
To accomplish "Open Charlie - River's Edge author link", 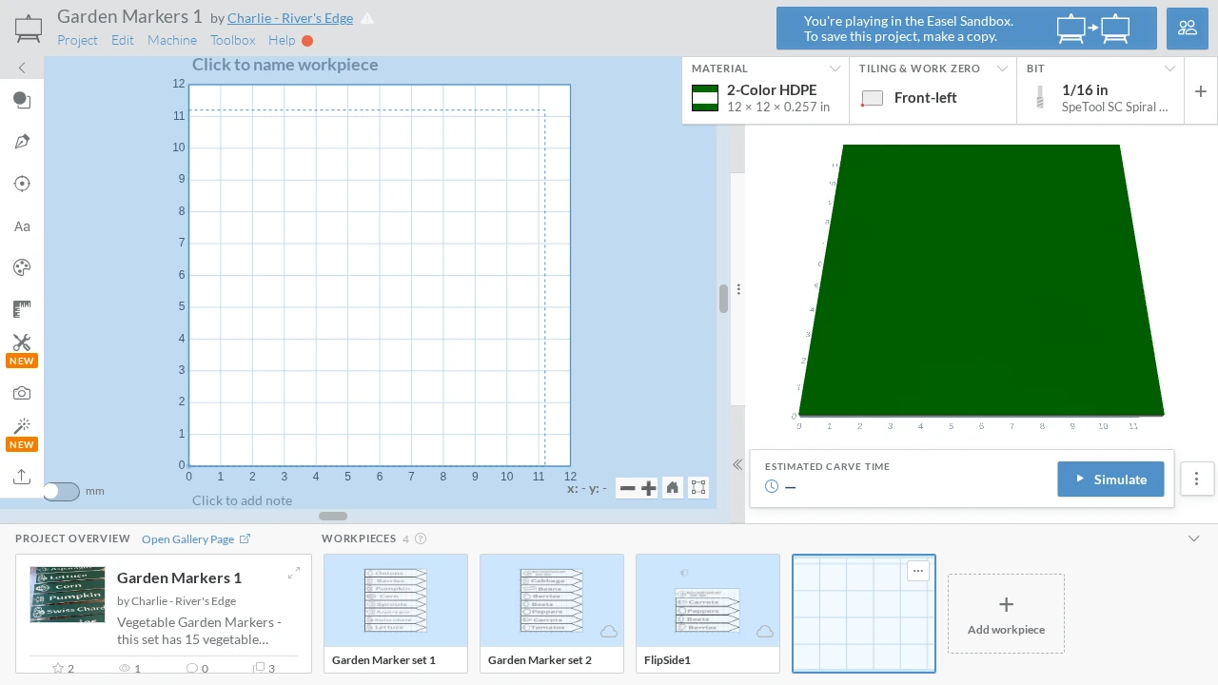I will pos(290,18).
